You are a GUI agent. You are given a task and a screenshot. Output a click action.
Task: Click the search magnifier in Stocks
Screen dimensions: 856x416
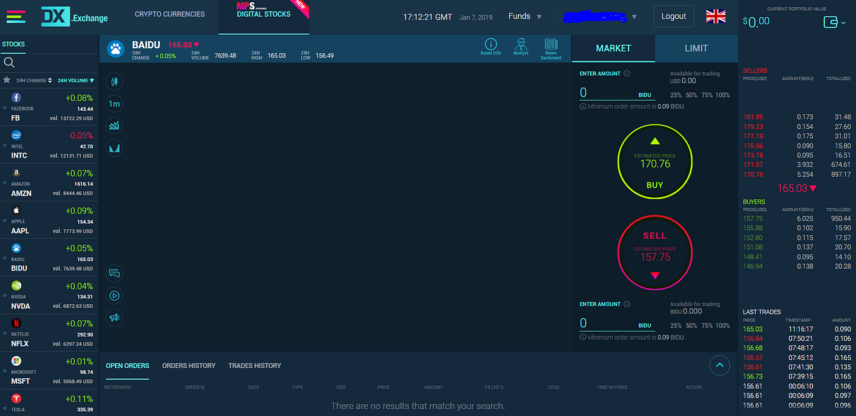tap(9, 62)
